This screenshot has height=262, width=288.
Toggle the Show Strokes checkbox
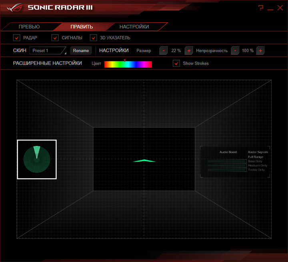(176, 64)
